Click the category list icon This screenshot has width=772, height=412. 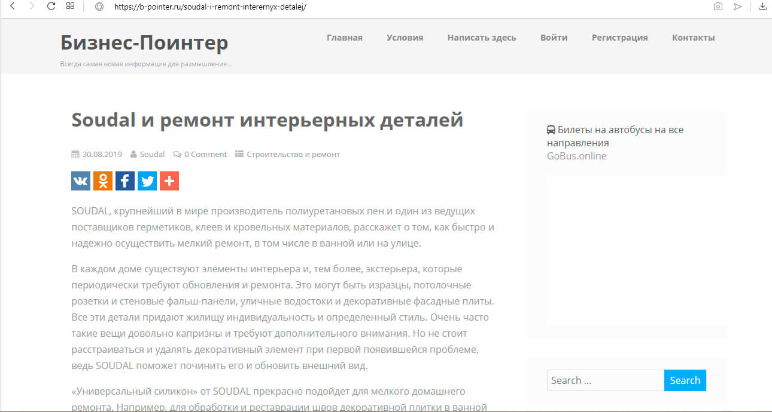(239, 154)
